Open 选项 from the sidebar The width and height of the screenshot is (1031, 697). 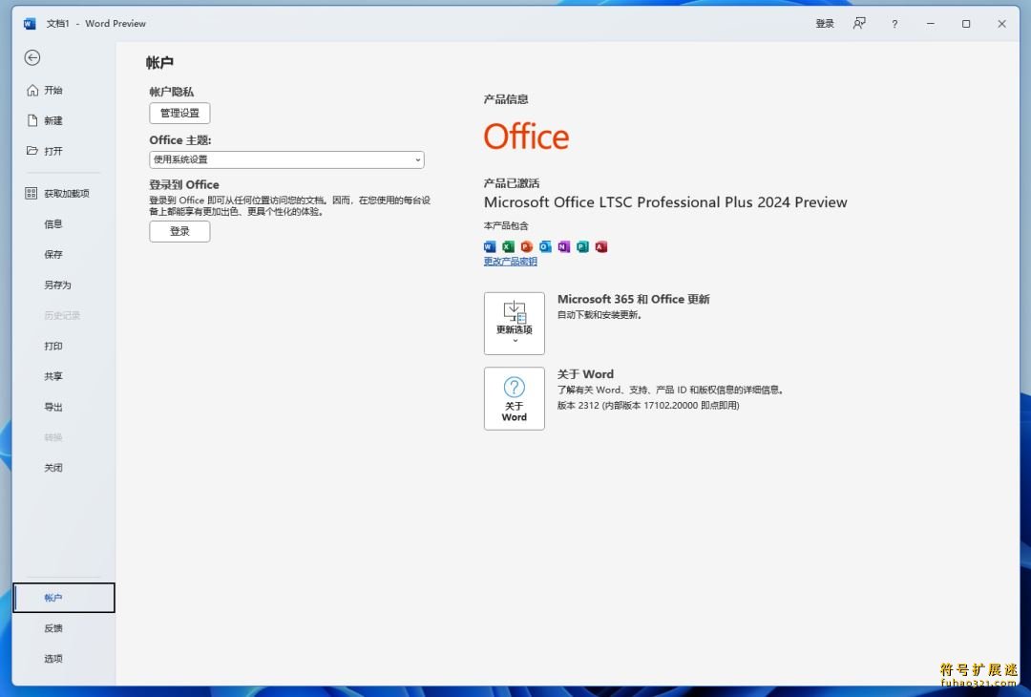pyautogui.click(x=53, y=658)
